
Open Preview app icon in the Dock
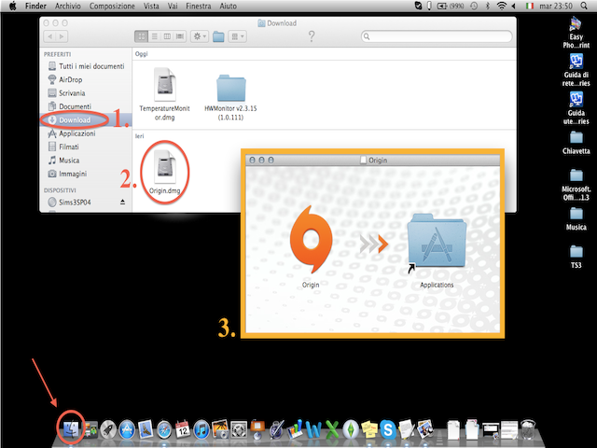coord(425,429)
